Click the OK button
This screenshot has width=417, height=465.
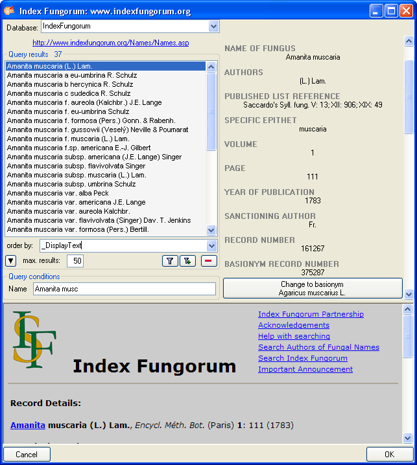pos(390,455)
